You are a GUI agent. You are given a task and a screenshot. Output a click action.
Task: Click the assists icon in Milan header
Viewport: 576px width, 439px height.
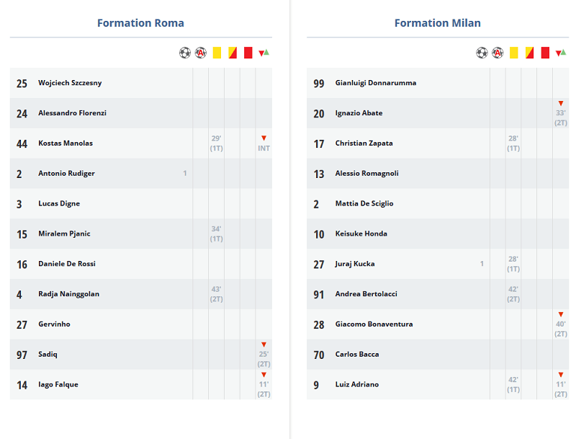(498, 53)
